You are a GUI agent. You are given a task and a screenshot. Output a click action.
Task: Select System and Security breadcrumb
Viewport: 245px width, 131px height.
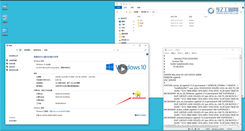[x=37, y=50]
